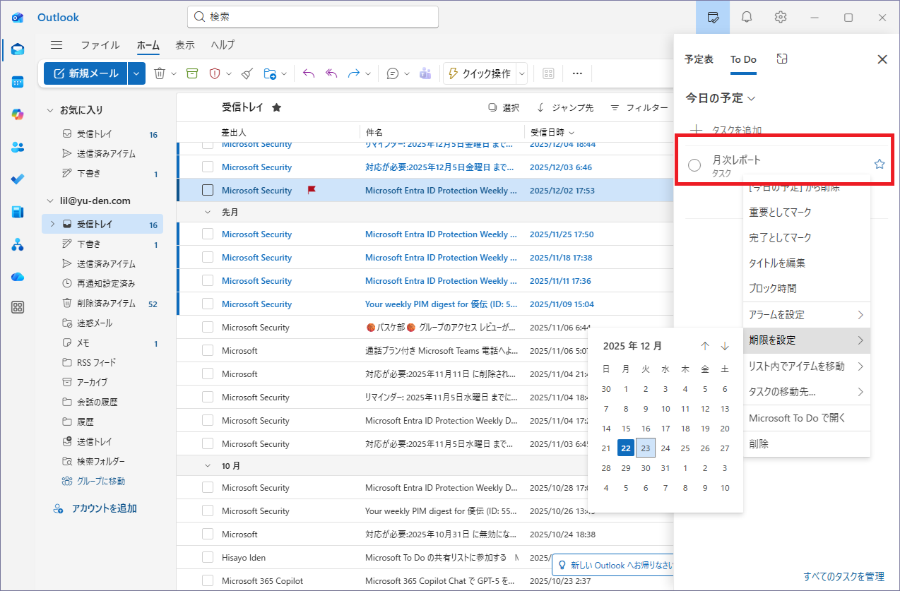
Task: Click the Sweep broom icon in toolbar
Action: coord(247,73)
